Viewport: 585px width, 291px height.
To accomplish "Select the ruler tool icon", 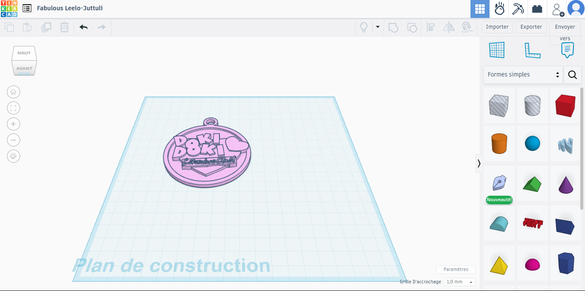I will click(x=533, y=50).
